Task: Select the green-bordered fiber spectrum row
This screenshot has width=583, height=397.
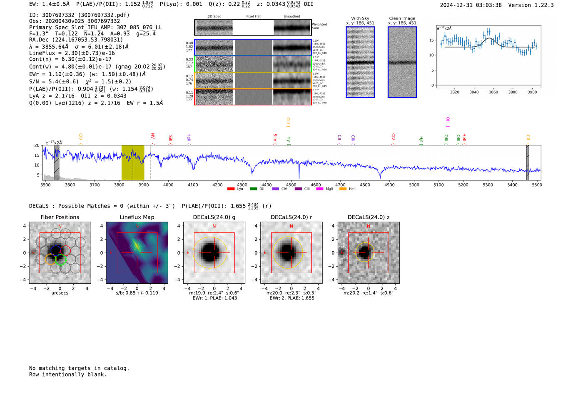Action: (x=253, y=64)
